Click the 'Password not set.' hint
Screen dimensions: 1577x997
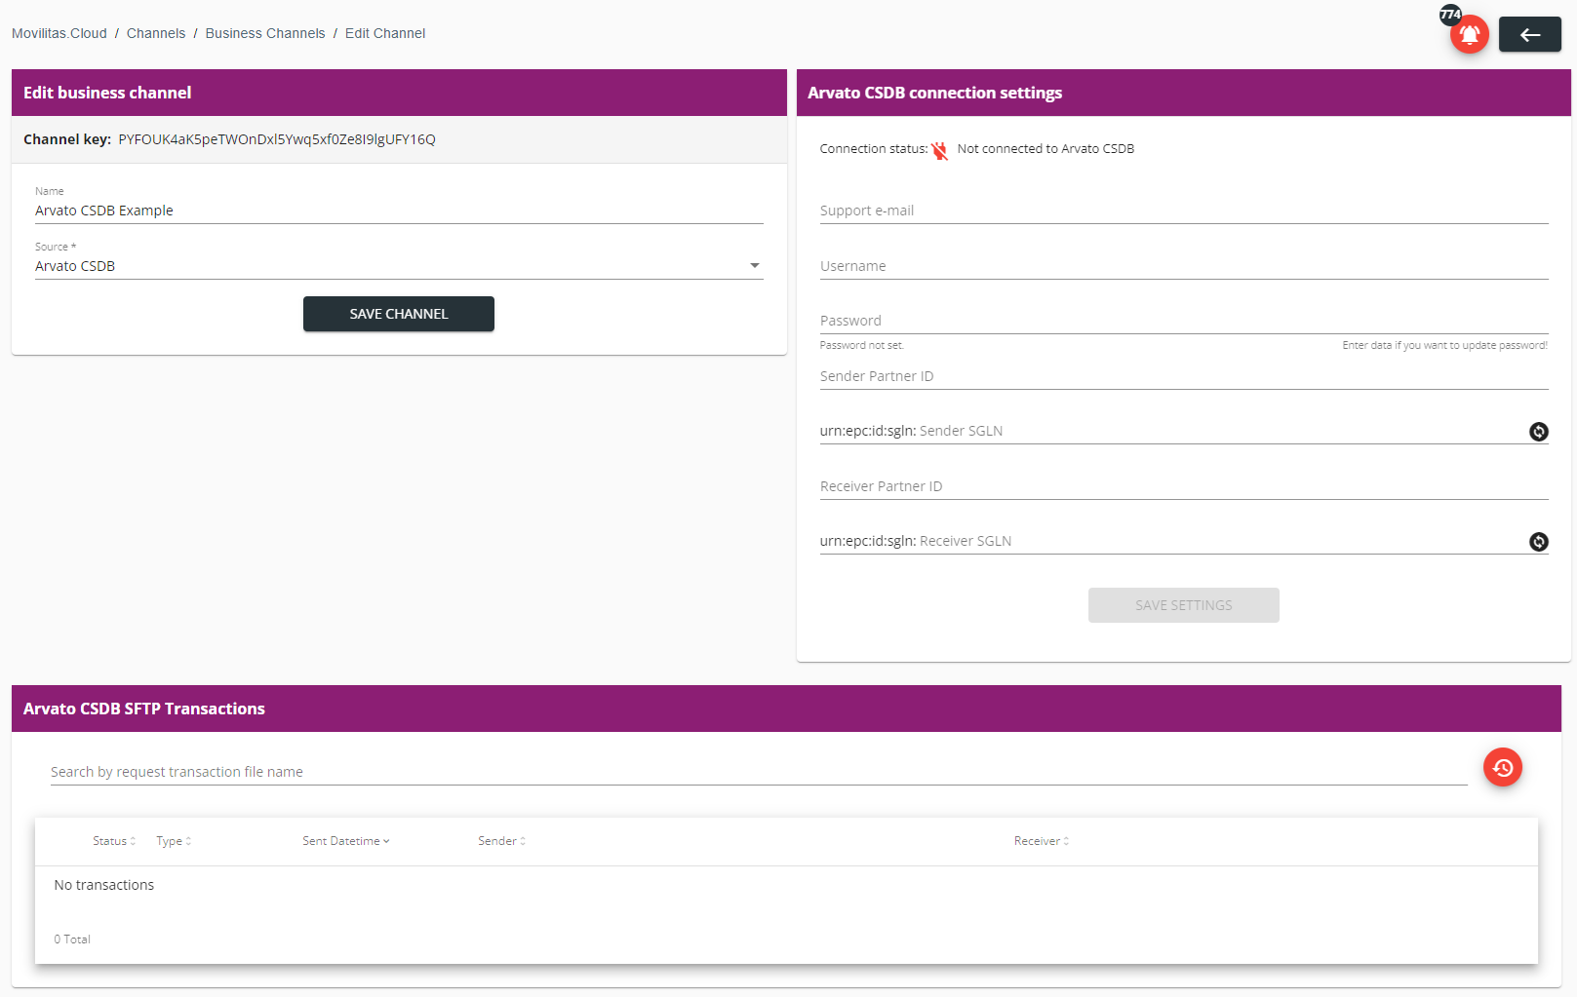point(862,345)
